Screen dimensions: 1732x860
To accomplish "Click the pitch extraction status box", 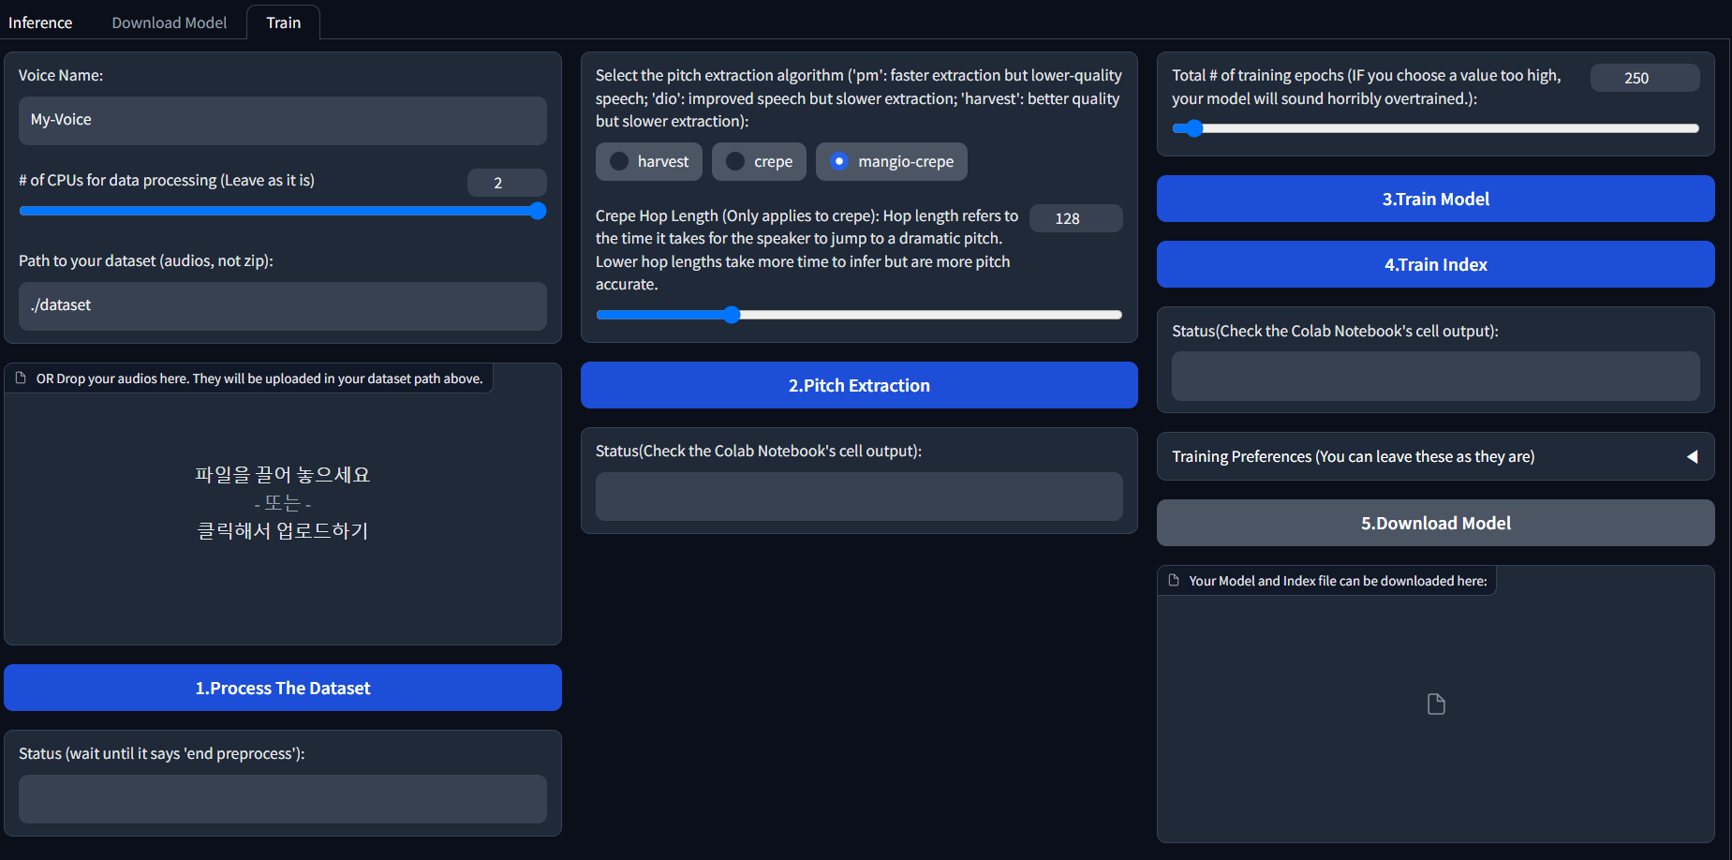I will pos(859,497).
